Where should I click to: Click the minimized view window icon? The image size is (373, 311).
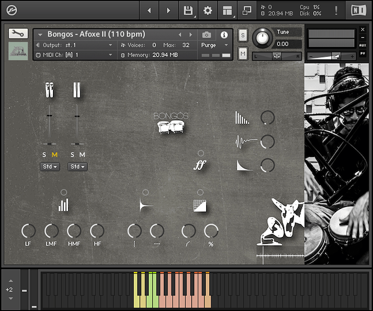(247, 11)
